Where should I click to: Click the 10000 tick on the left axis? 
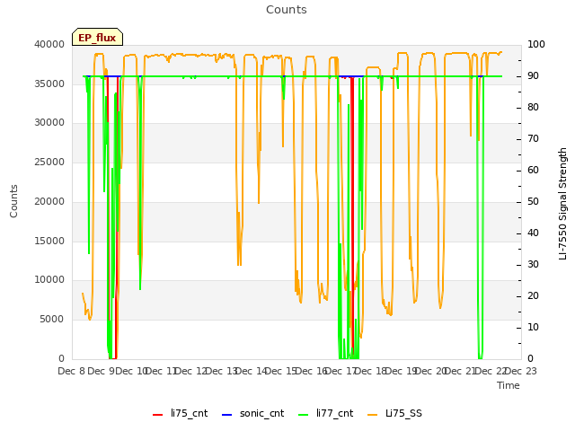pyautogui.click(x=49, y=280)
